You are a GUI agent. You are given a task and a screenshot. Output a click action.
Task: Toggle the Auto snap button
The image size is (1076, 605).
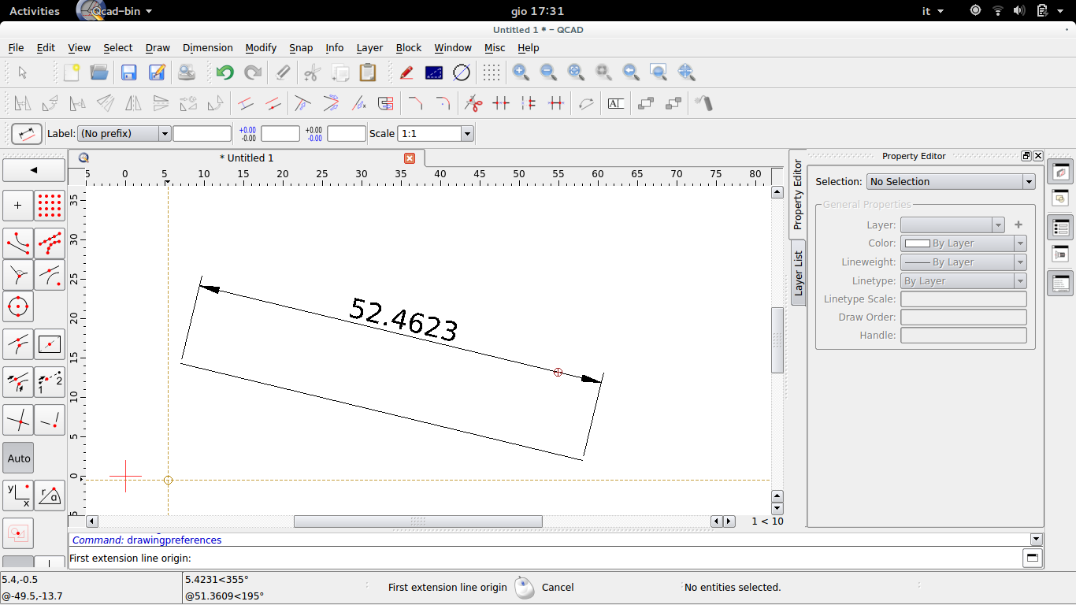click(x=18, y=458)
